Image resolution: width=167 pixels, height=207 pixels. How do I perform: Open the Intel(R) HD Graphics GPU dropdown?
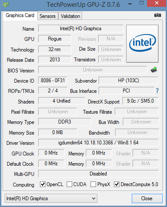pos(51,198)
